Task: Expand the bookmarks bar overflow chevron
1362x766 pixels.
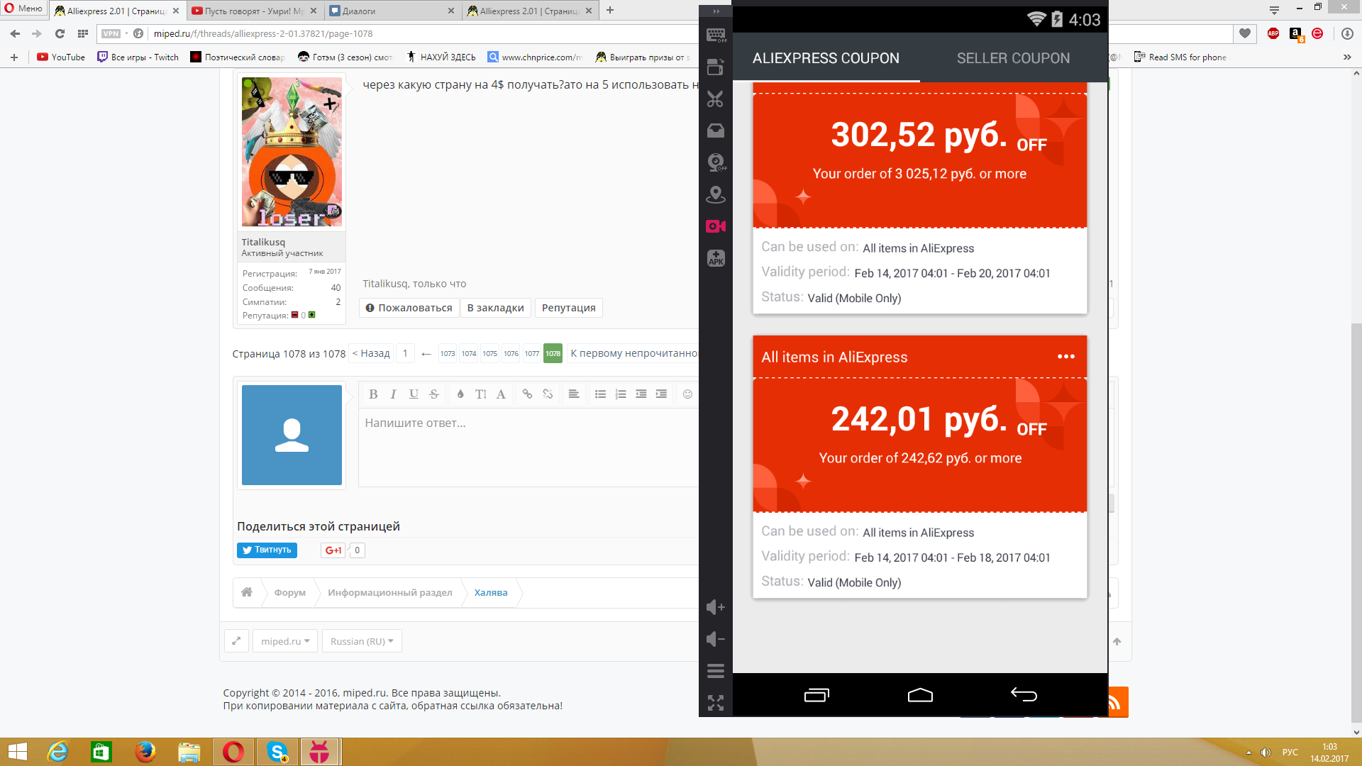Action: tap(1347, 57)
